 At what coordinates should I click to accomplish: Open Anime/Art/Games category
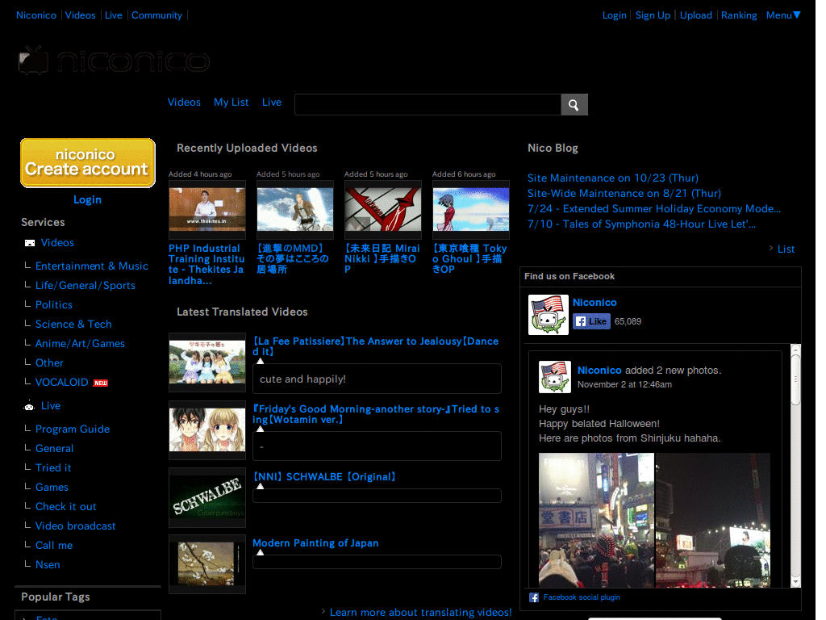point(80,344)
